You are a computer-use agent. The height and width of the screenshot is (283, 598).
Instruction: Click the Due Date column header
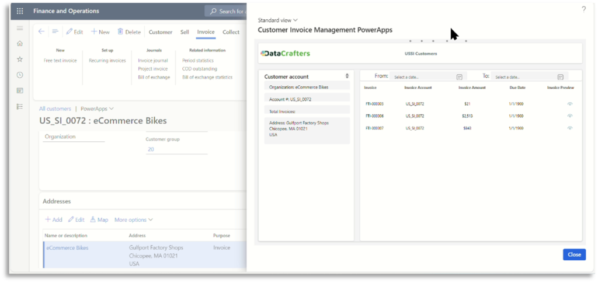[x=517, y=88]
